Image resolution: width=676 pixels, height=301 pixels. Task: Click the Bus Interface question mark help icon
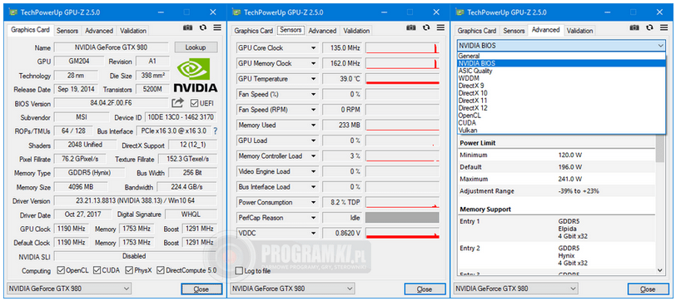point(215,131)
